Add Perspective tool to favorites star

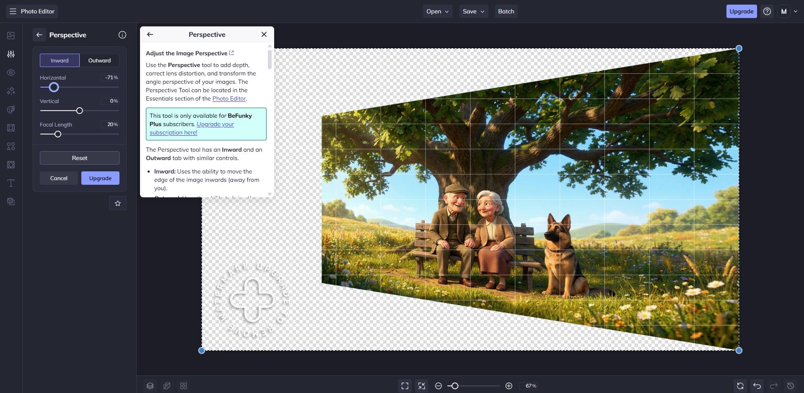[118, 203]
